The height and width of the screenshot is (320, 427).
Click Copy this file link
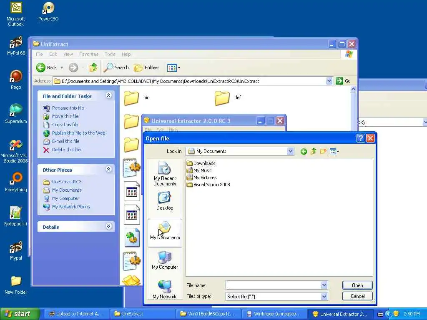point(65,125)
